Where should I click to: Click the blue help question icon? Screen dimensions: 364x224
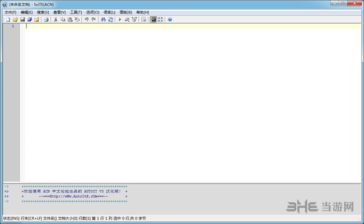point(170,20)
